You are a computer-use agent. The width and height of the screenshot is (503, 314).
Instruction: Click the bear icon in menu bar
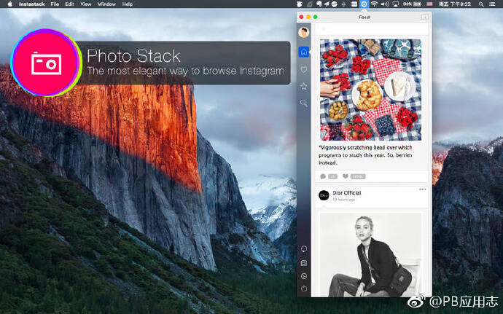tap(300, 4)
